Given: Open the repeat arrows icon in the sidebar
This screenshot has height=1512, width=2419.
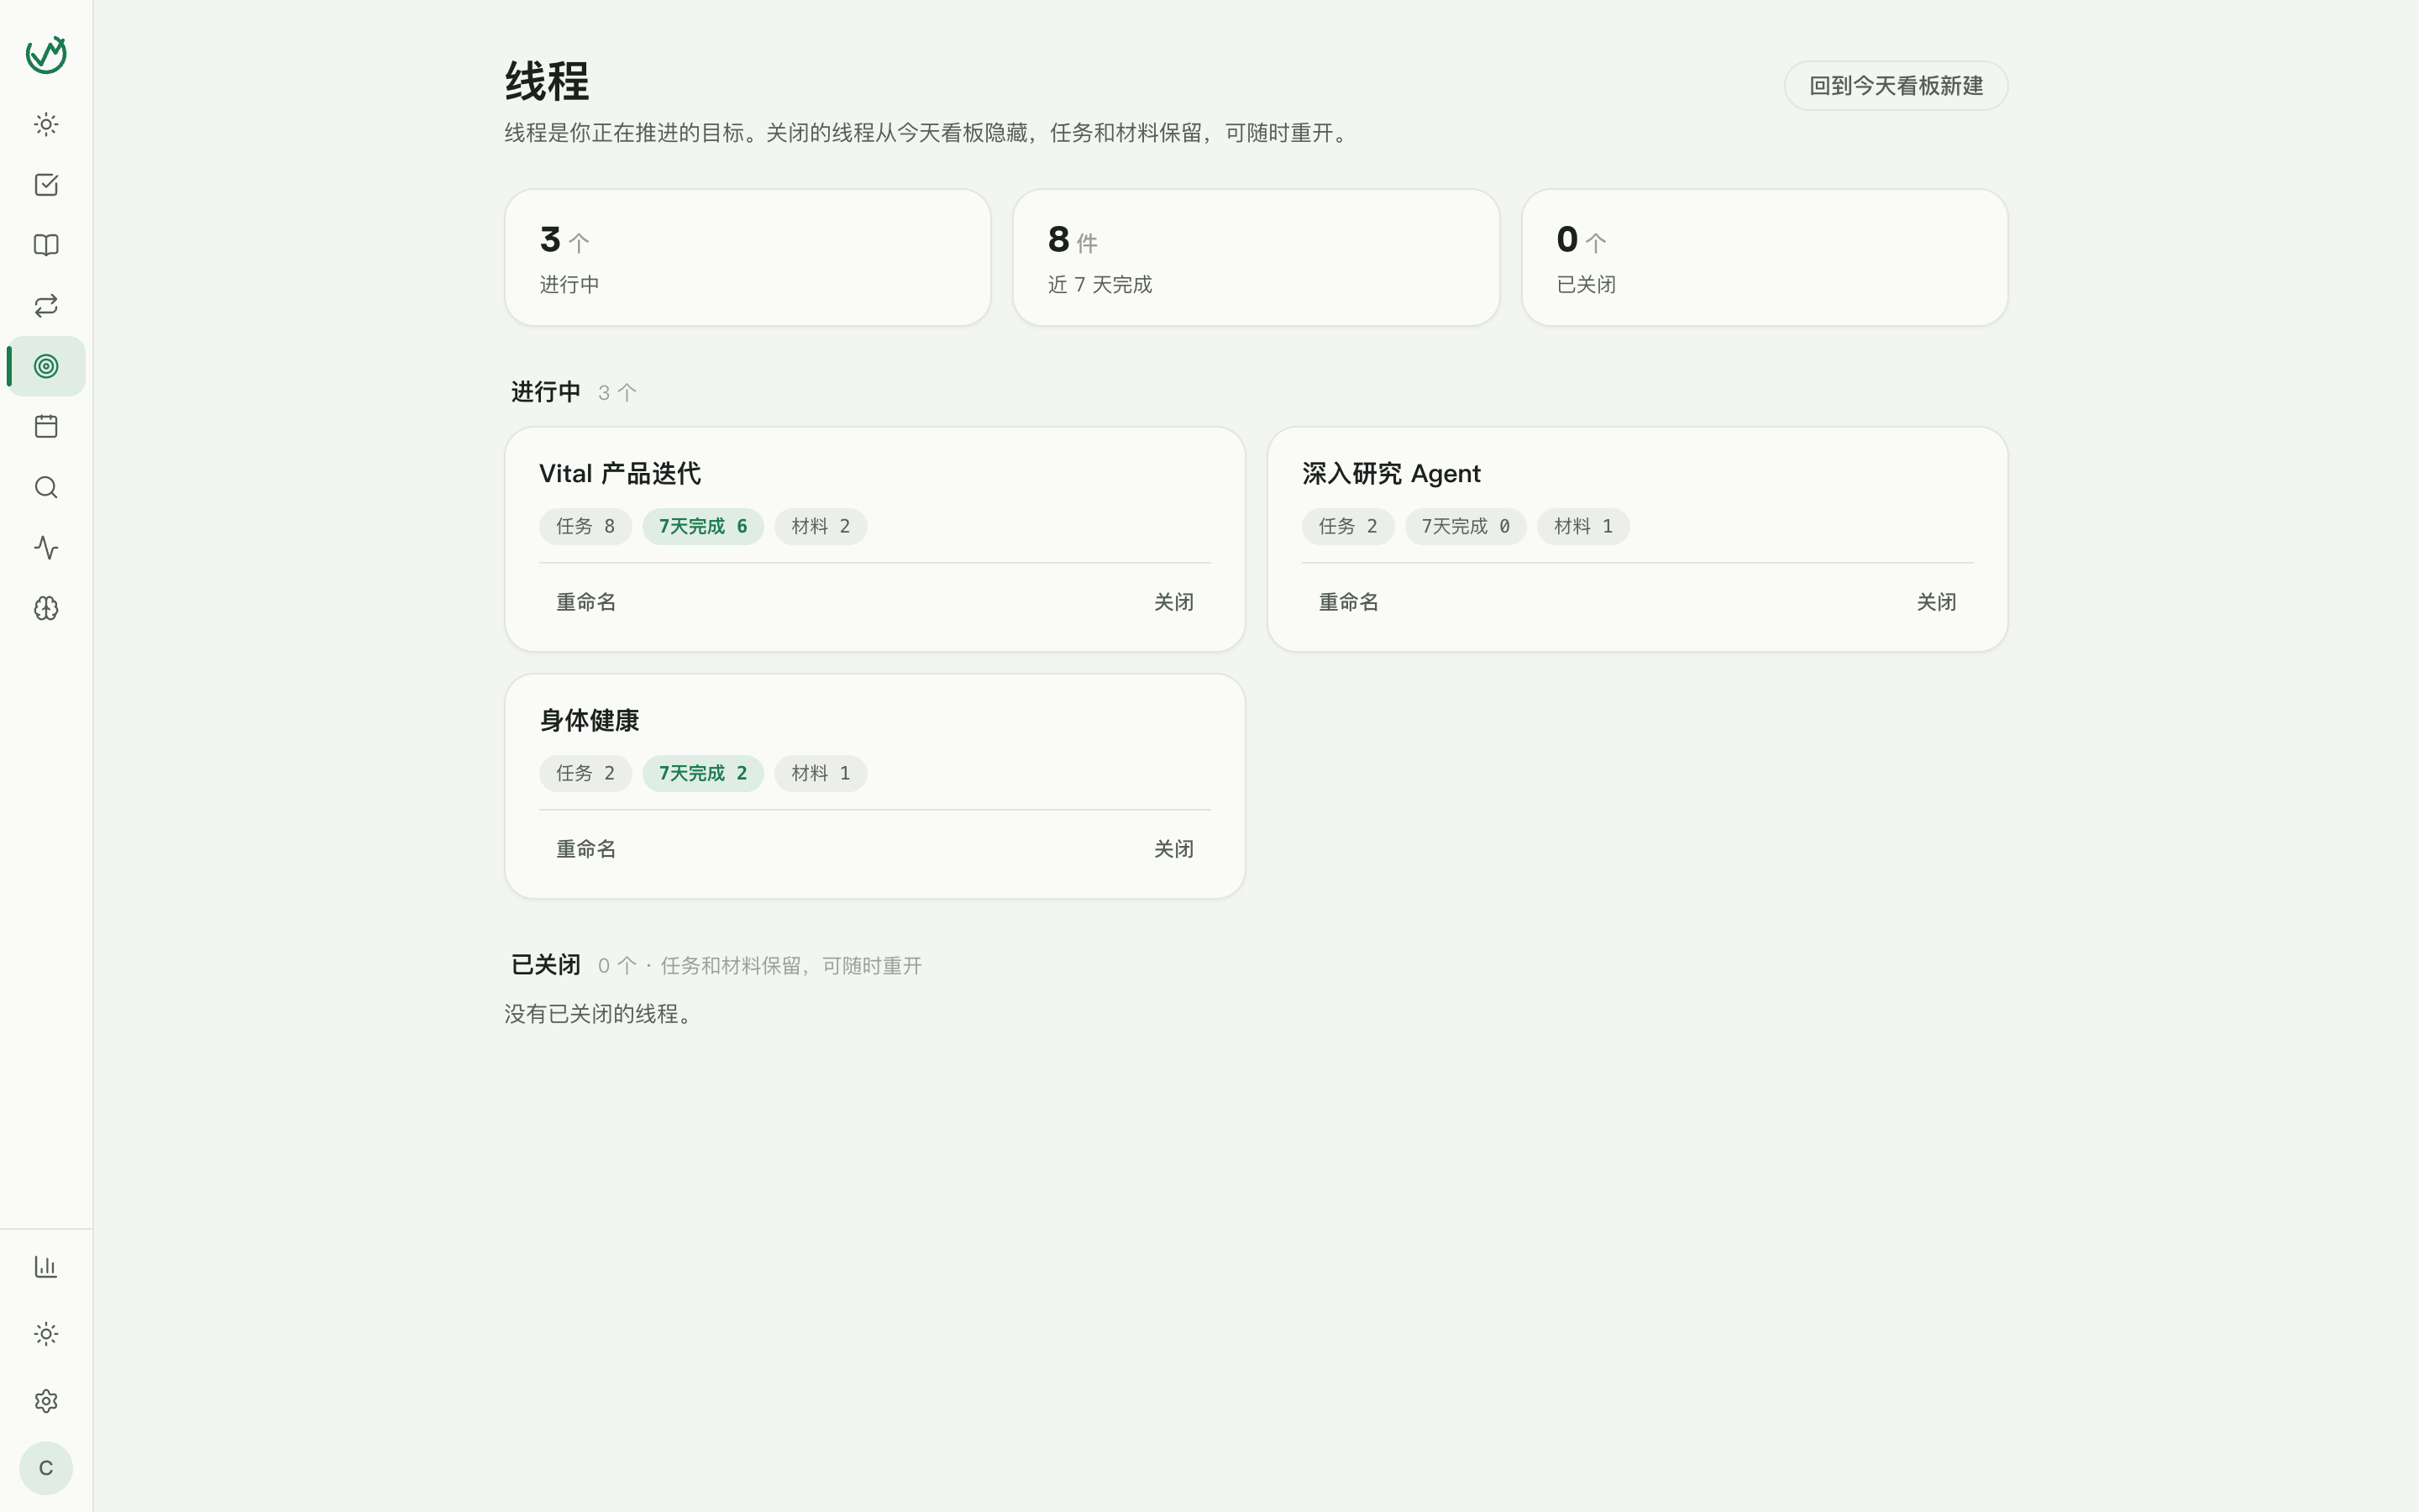Looking at the screenshot, I should [46, 306].
